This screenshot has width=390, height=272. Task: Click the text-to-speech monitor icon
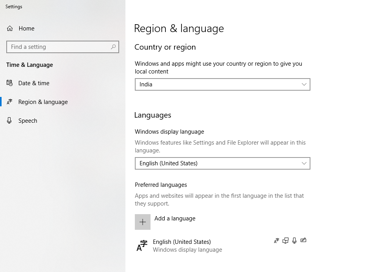tap(285, 241)
